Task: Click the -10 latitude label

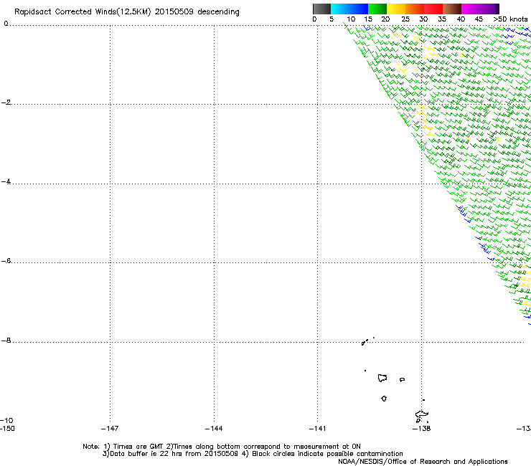Action: pos(6,421)
